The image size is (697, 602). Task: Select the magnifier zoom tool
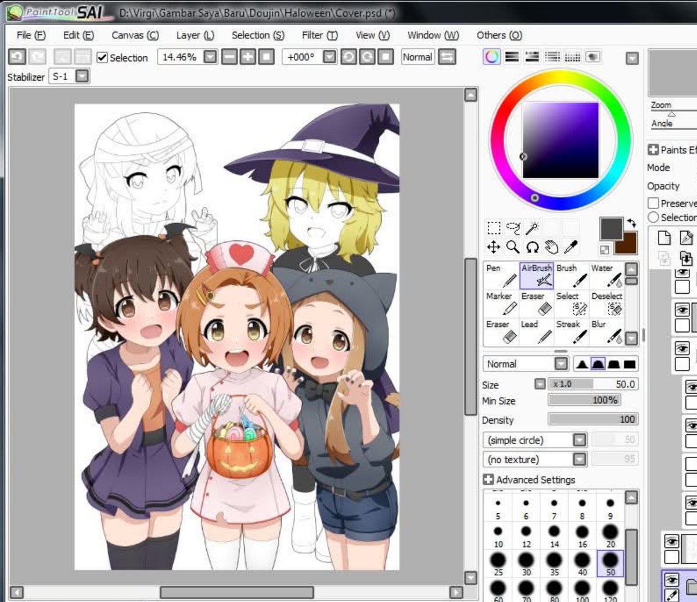pos(513,247)
